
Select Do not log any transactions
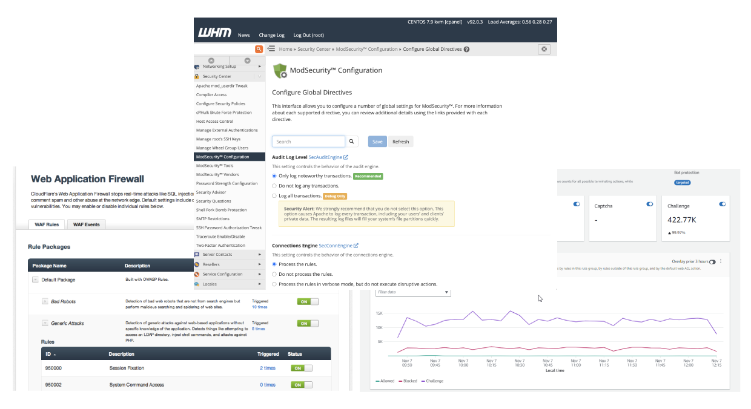tap(274, 186)
